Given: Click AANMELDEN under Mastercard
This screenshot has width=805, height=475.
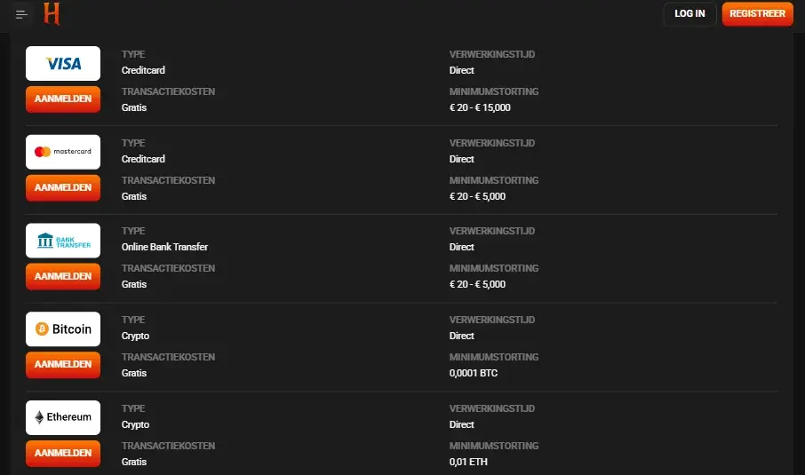Looking at the screenshot, I should (63, 188).
